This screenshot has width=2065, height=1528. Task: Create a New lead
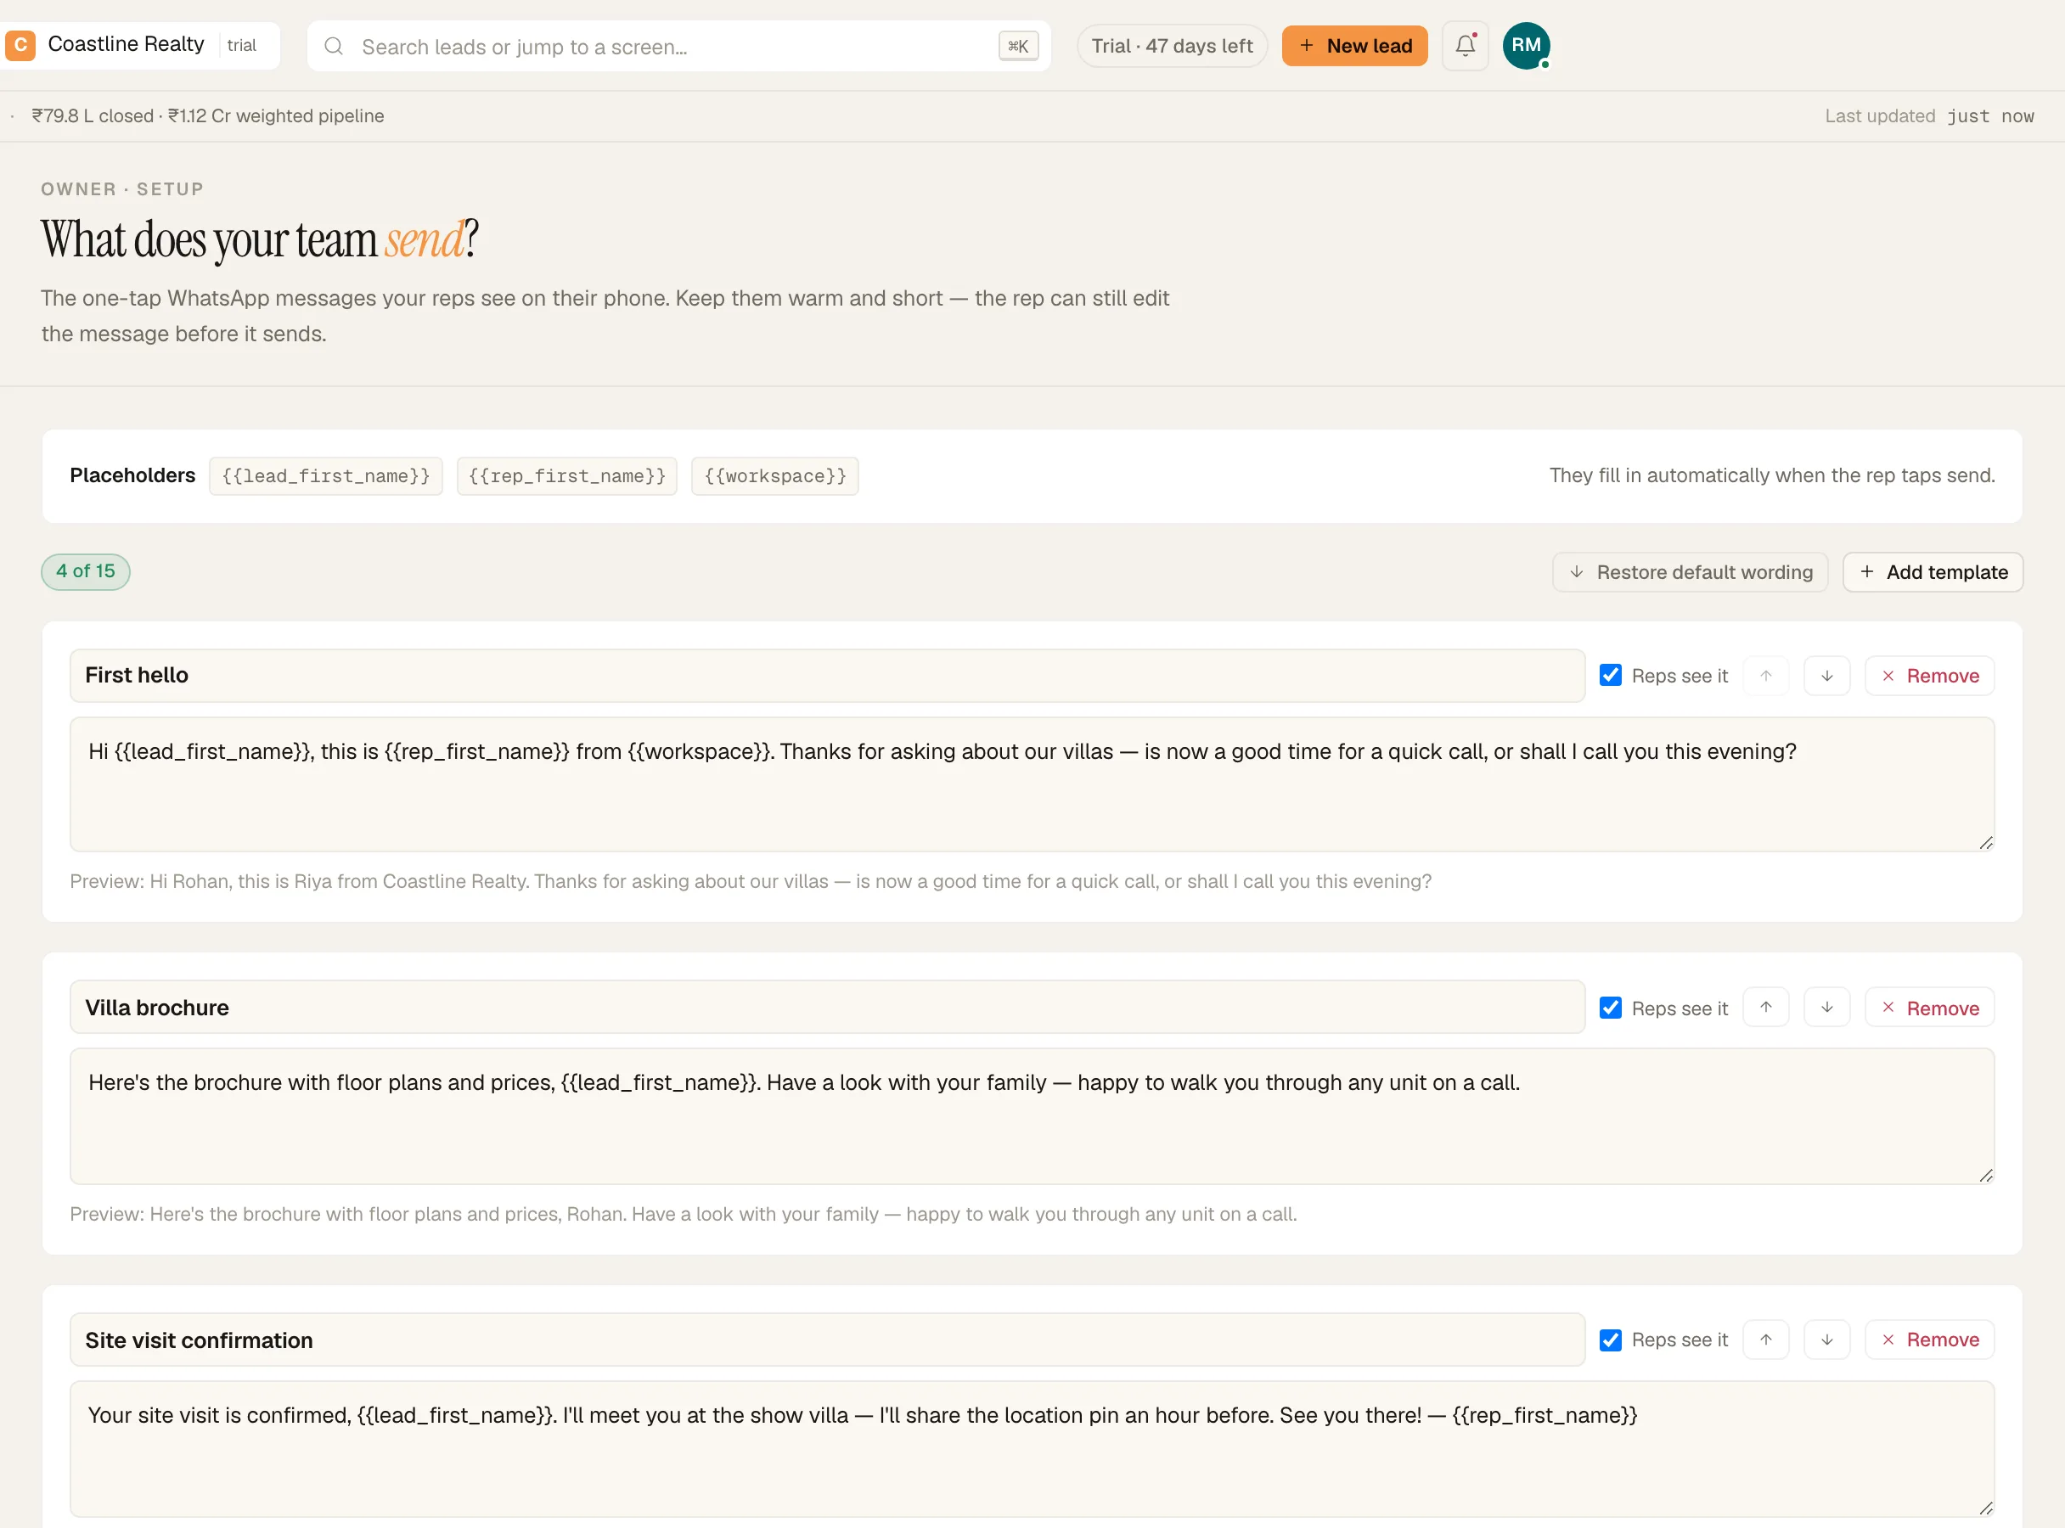(1354, 45)
